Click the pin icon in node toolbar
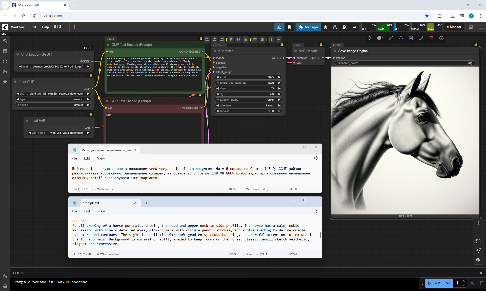Screen dimensions: 486x291 point(401,38)
